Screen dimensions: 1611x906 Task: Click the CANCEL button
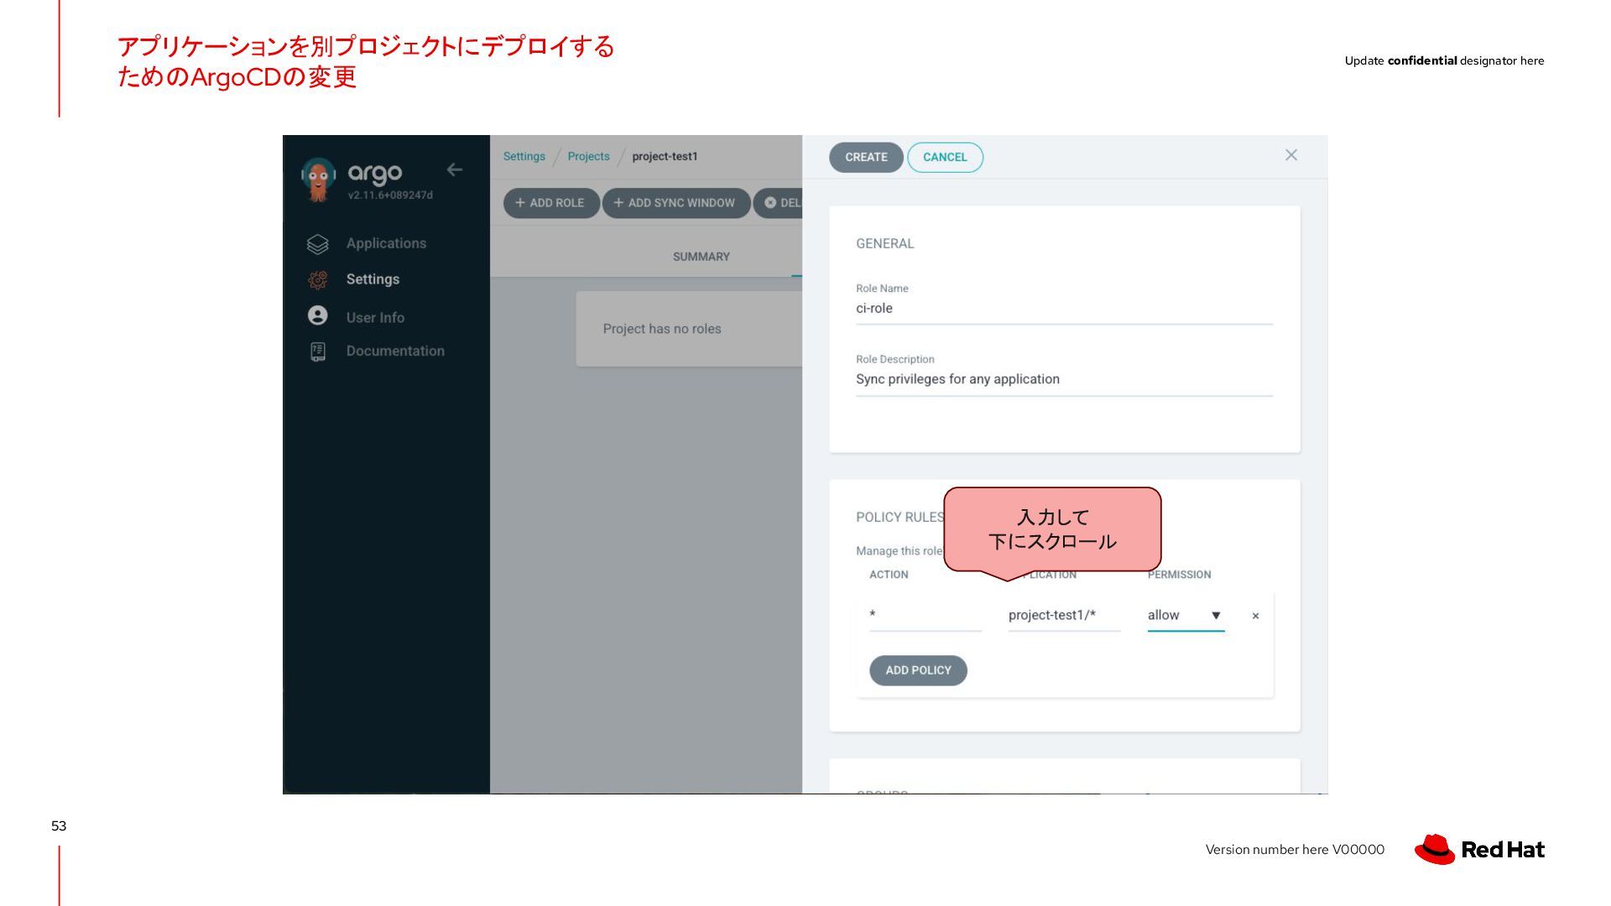coord(945,157)
